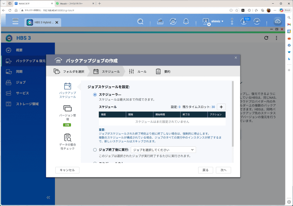Refresh HBS 3 using the reload icon
293x206 pixels.
[x=266, y=38]
